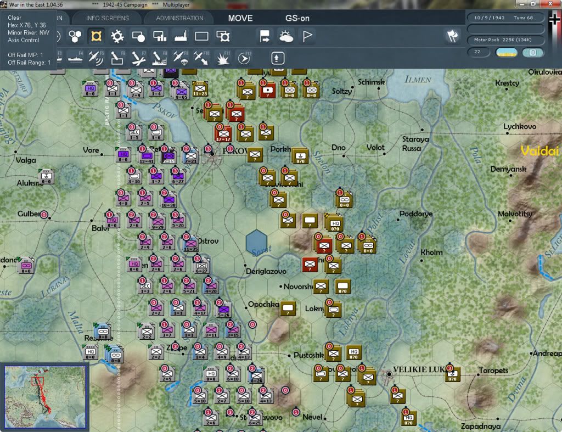
Task: Select the F7 bomb airfield mode
Action: click(x=138, y=58)
